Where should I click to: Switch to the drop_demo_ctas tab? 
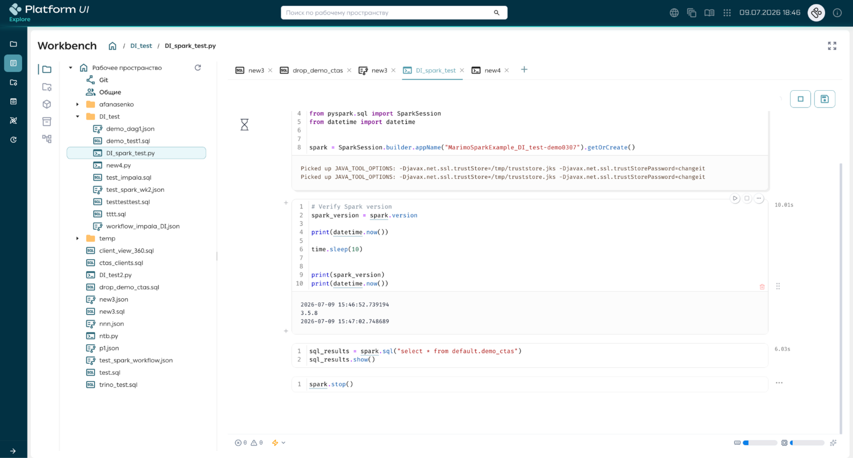(x=317, y=71)
